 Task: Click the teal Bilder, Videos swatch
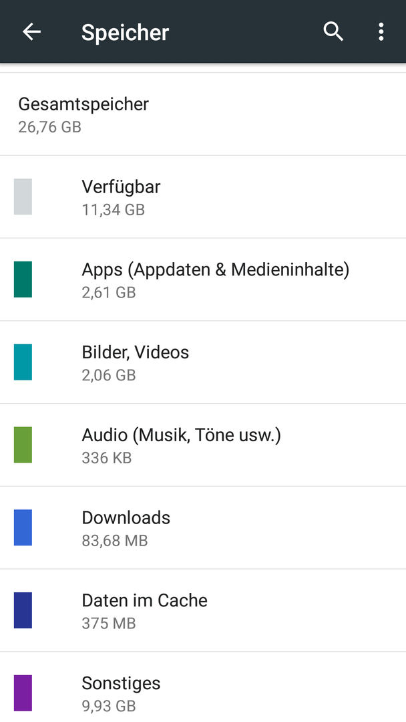[x=23, y=362]
